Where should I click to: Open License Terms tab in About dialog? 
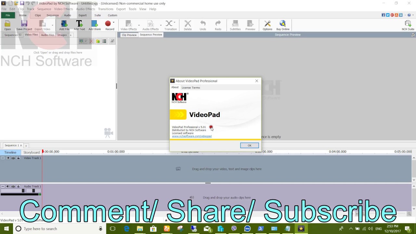[191, 87]
